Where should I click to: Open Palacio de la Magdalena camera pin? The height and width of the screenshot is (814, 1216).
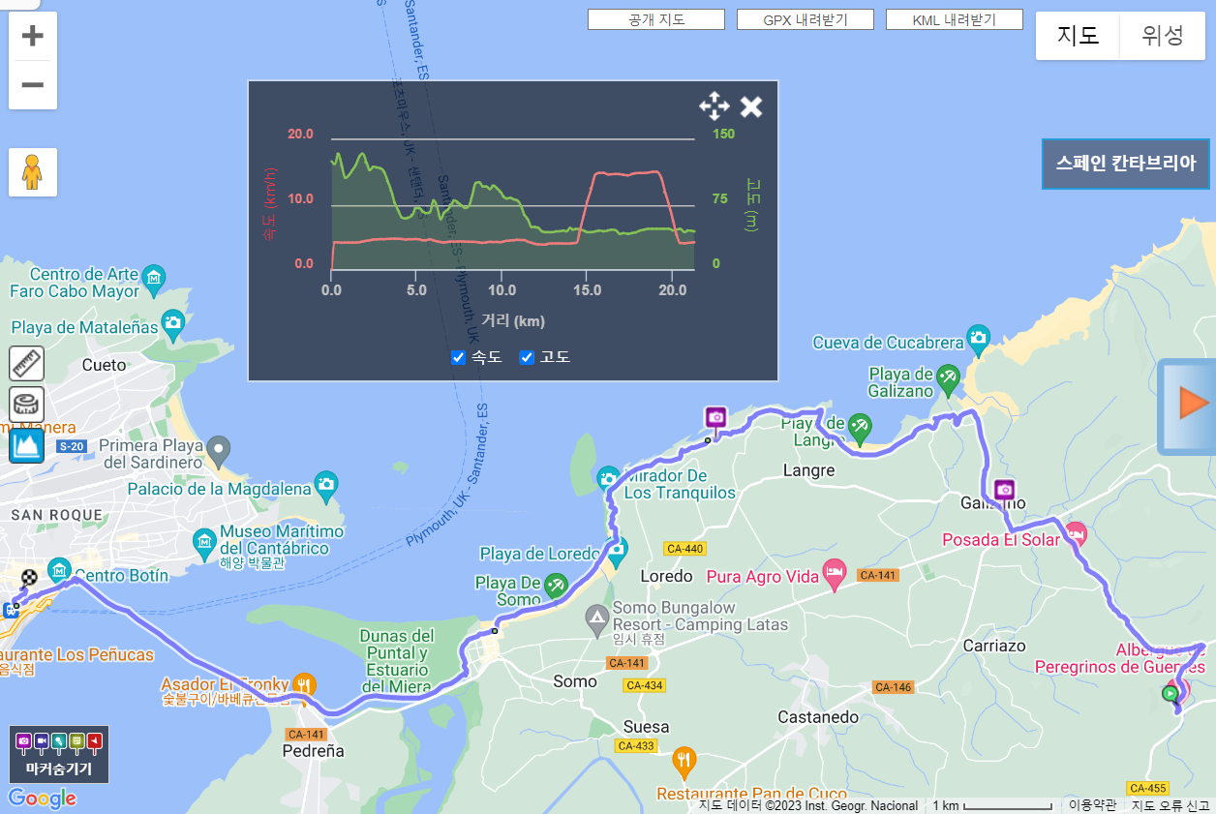tap(327, 487)
